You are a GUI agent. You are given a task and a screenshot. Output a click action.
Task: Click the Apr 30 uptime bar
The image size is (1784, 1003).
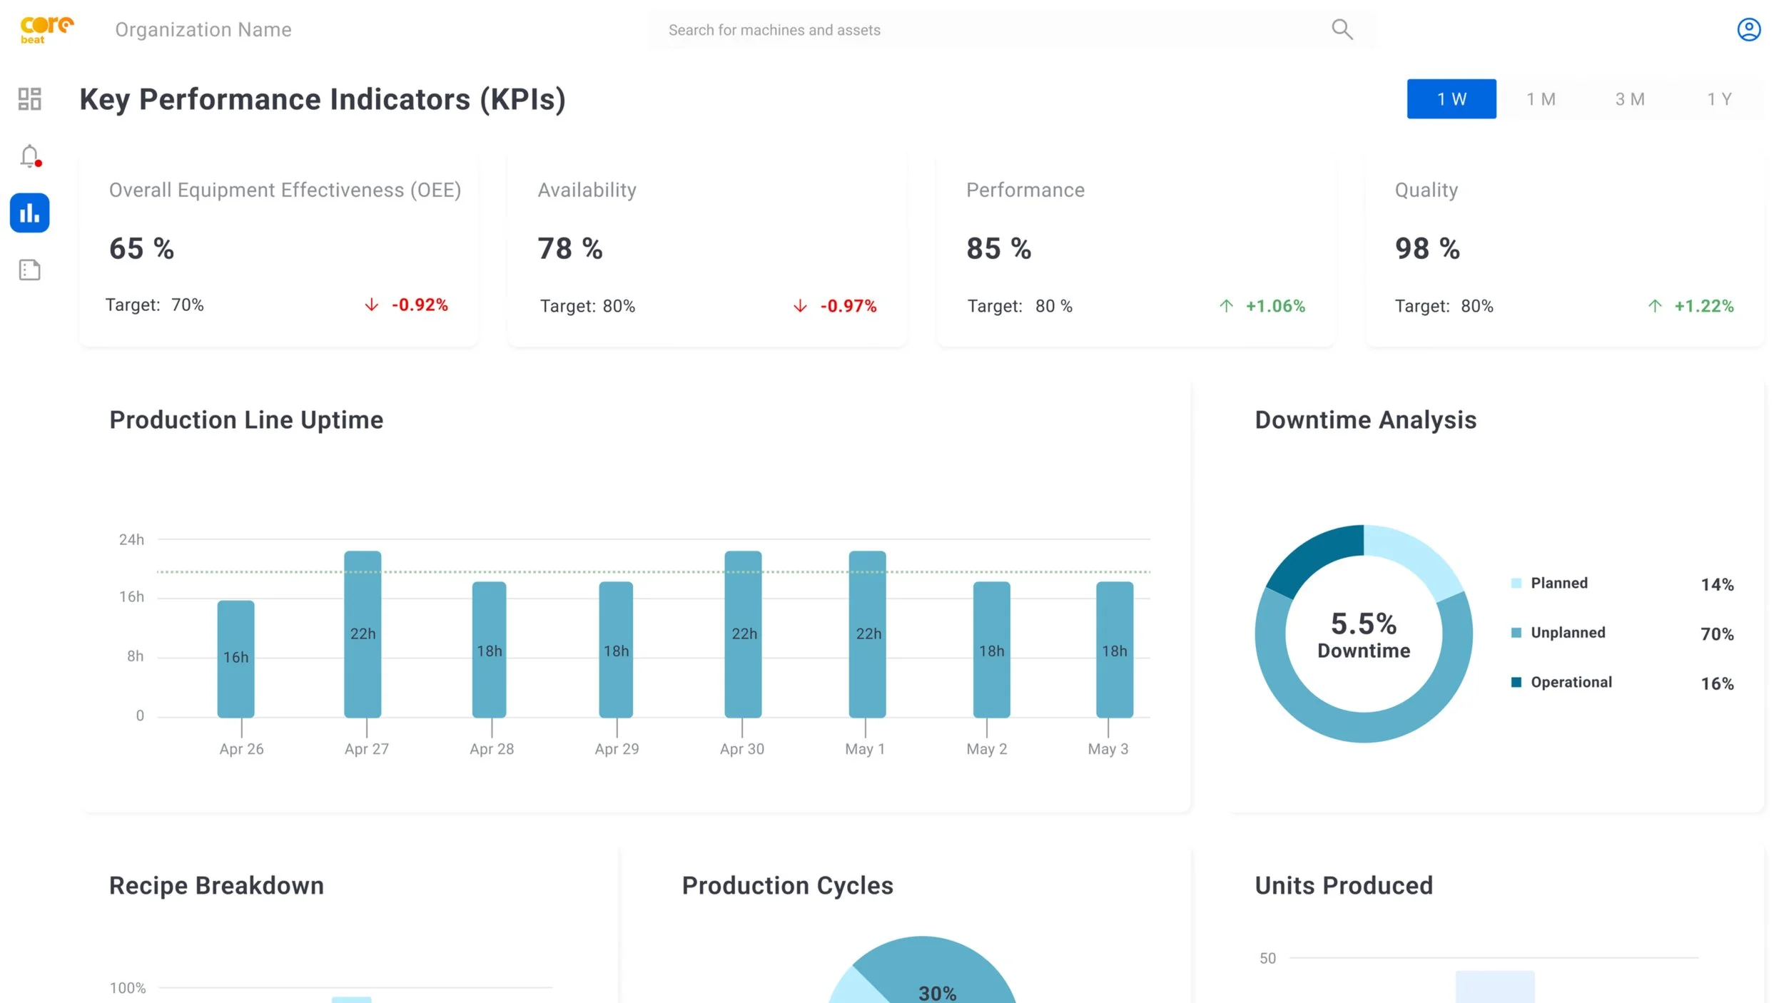(743, 634)
